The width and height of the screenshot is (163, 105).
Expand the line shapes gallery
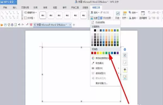point(22,19)
